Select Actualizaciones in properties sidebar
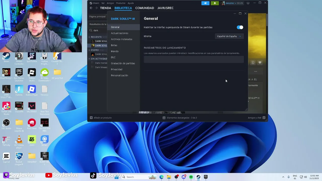Image resolution: width=322 pixels, height=181 pixels. tap(119, 33)
